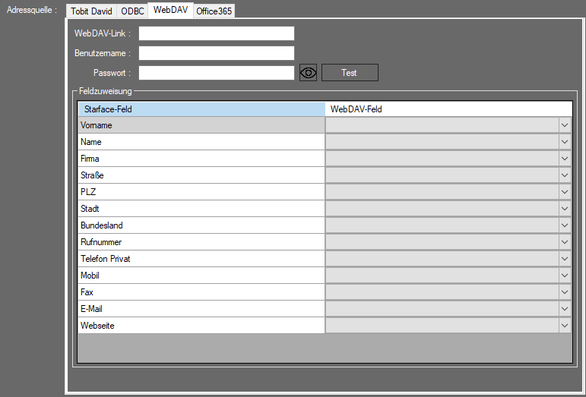Click into the Passwort field
This screenshot has height=397, width=586.
(x=216, y=73)
